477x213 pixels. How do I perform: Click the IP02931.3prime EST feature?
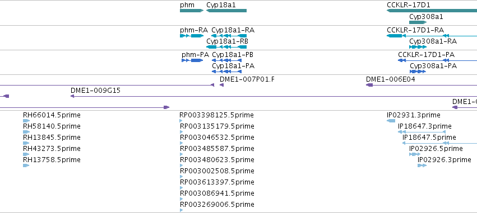point(391,121)
